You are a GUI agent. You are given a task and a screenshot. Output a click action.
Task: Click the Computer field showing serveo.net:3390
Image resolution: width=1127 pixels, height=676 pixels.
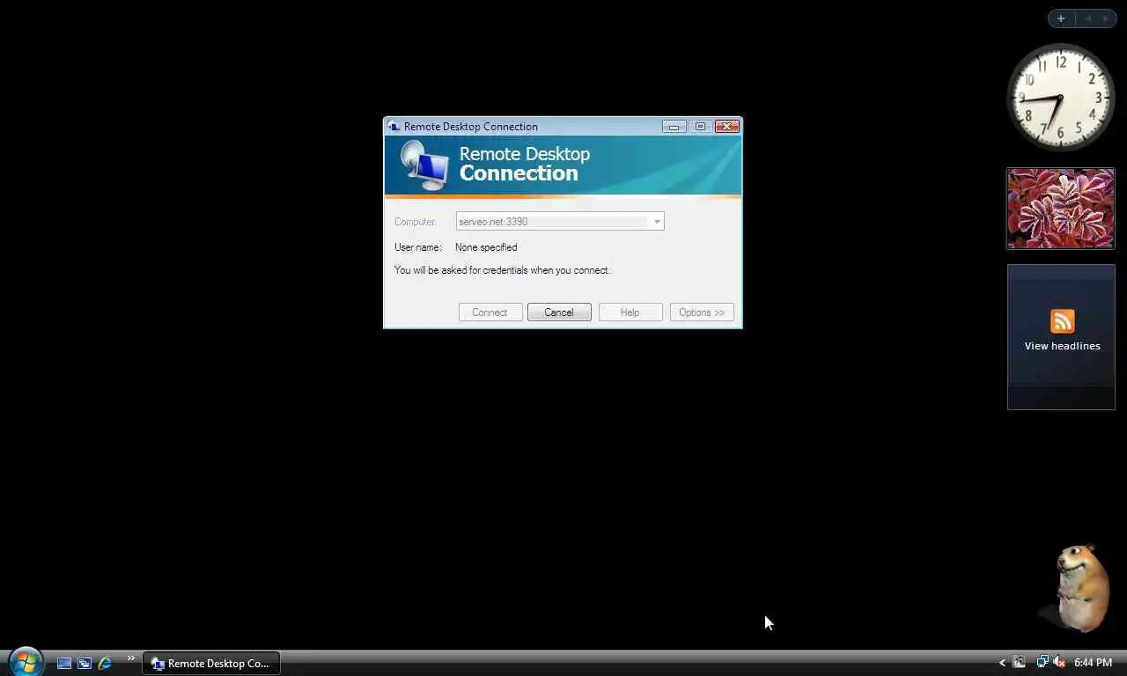[x=560, y=222]
